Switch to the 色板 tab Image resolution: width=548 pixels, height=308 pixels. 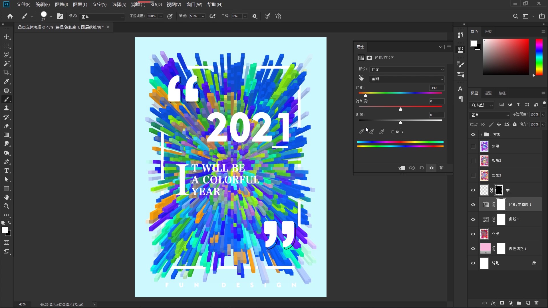(488, 31)
